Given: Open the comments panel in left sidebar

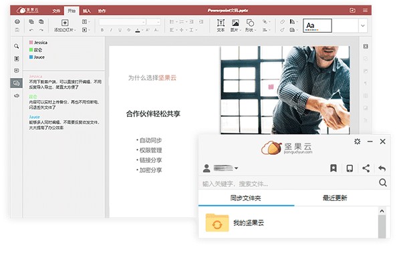Looking at the screenshot, I should (17, 71).
